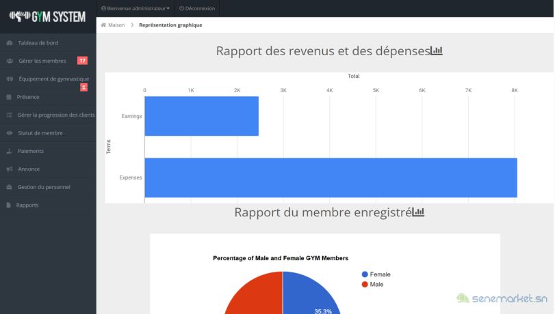Click the user icon beside Bienvenue administrateur
This screenshot has width=555, height=314.
pyautogui.click(x=103, y=8)
